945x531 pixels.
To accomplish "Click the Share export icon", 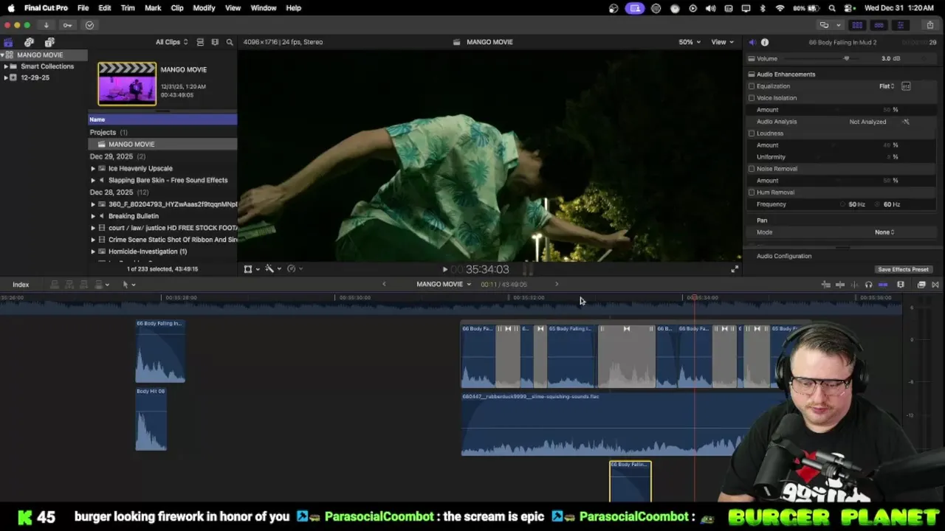I will pos(930,25).
